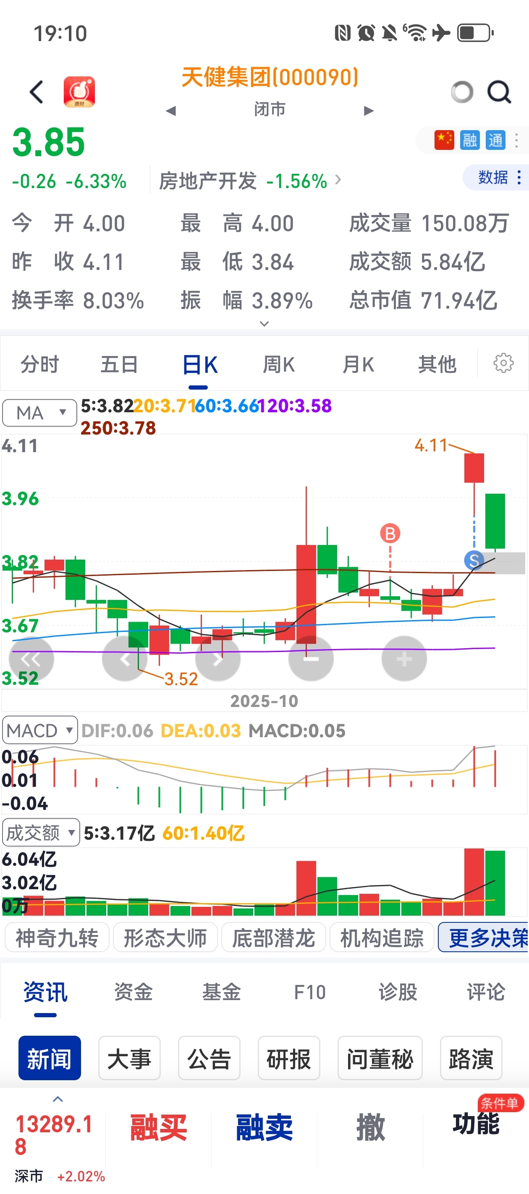
Task: Tap the 2025-10 date label on chart
Action: pyautogui.click(x=264, y=701)
